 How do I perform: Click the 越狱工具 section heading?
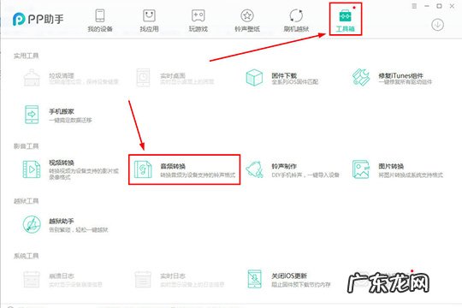(x=27, y=201)
